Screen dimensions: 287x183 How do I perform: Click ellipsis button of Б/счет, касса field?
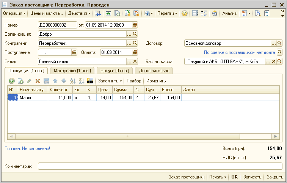(268, 62)
